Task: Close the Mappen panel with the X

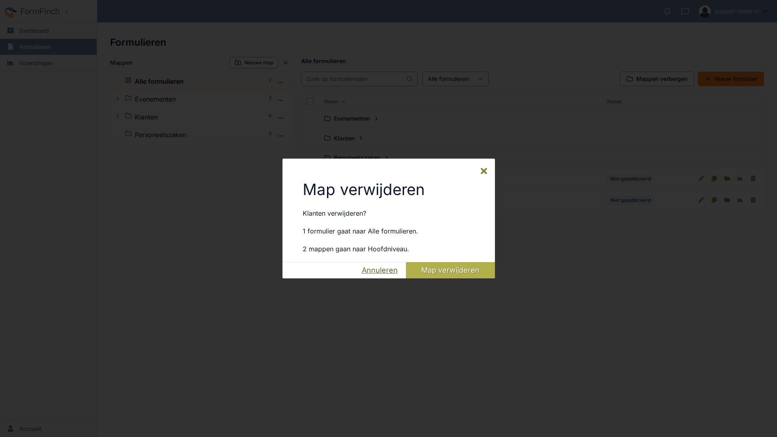Action: click(x=286, y=63)
